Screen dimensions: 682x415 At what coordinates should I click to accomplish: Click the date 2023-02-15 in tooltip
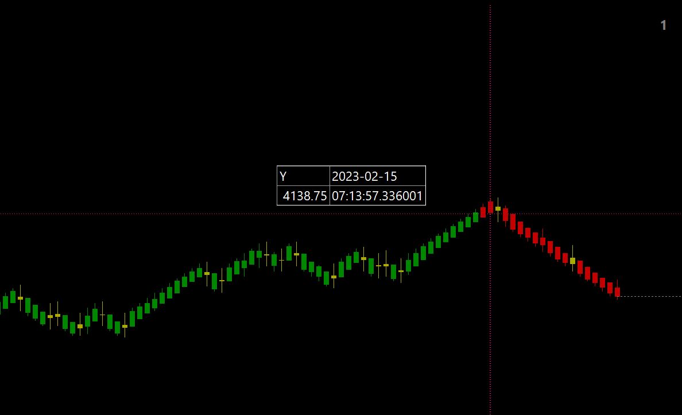coord(365,176)
